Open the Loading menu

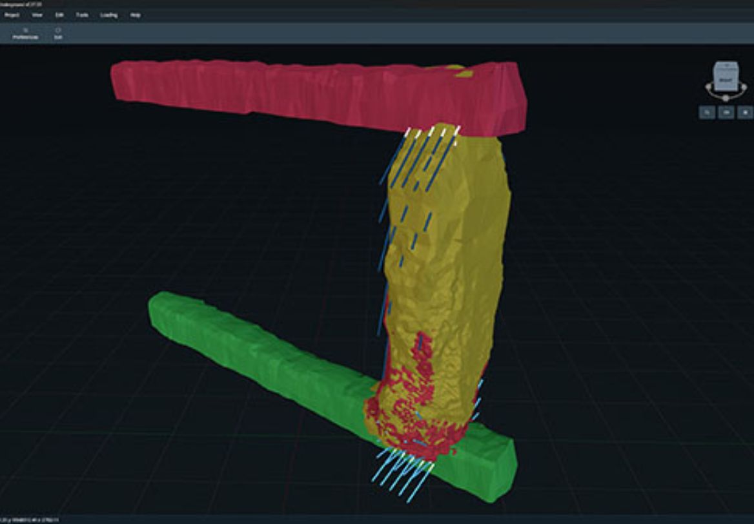click(109, 15)
